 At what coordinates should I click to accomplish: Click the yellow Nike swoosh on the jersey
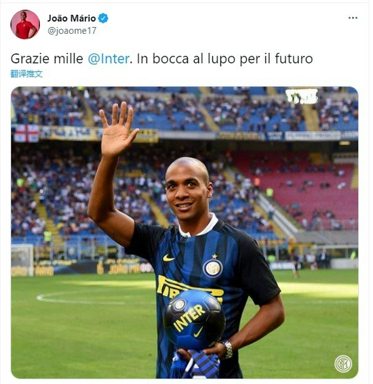tap(168, 258)
